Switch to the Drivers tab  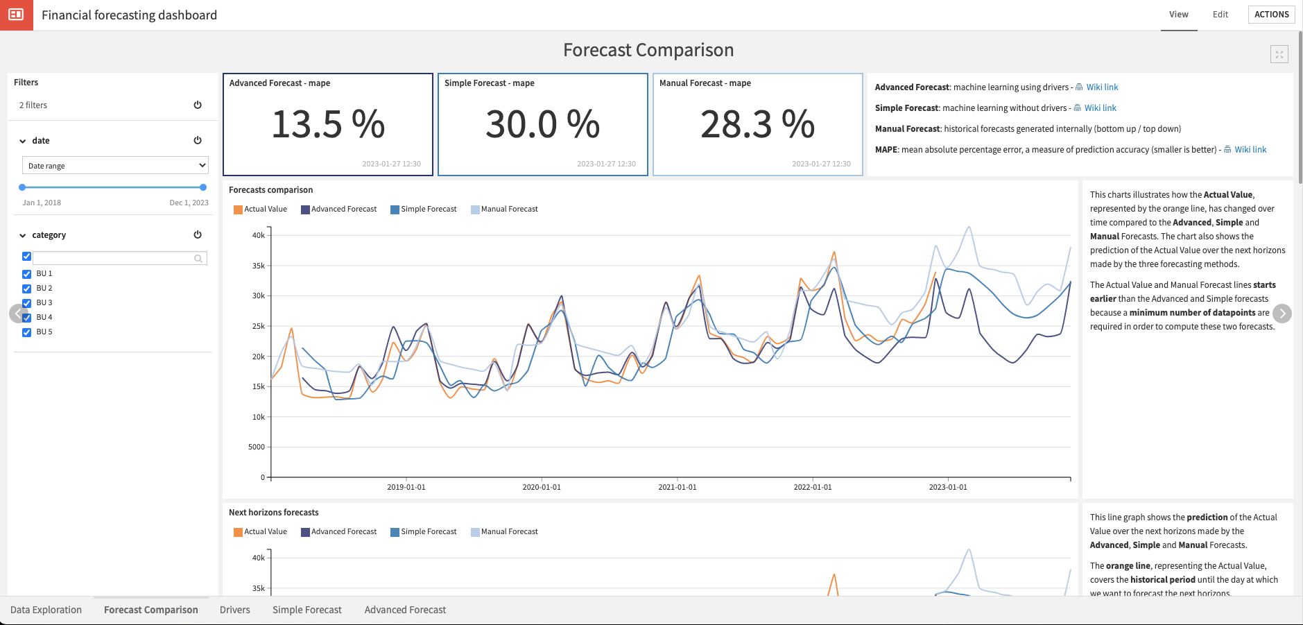point(234,609)
